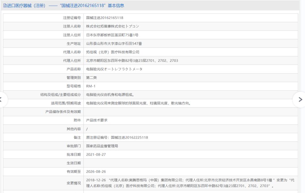Click the 变更情况 label
This screenshot has height=193, width=305.
[x=74, y=183]
